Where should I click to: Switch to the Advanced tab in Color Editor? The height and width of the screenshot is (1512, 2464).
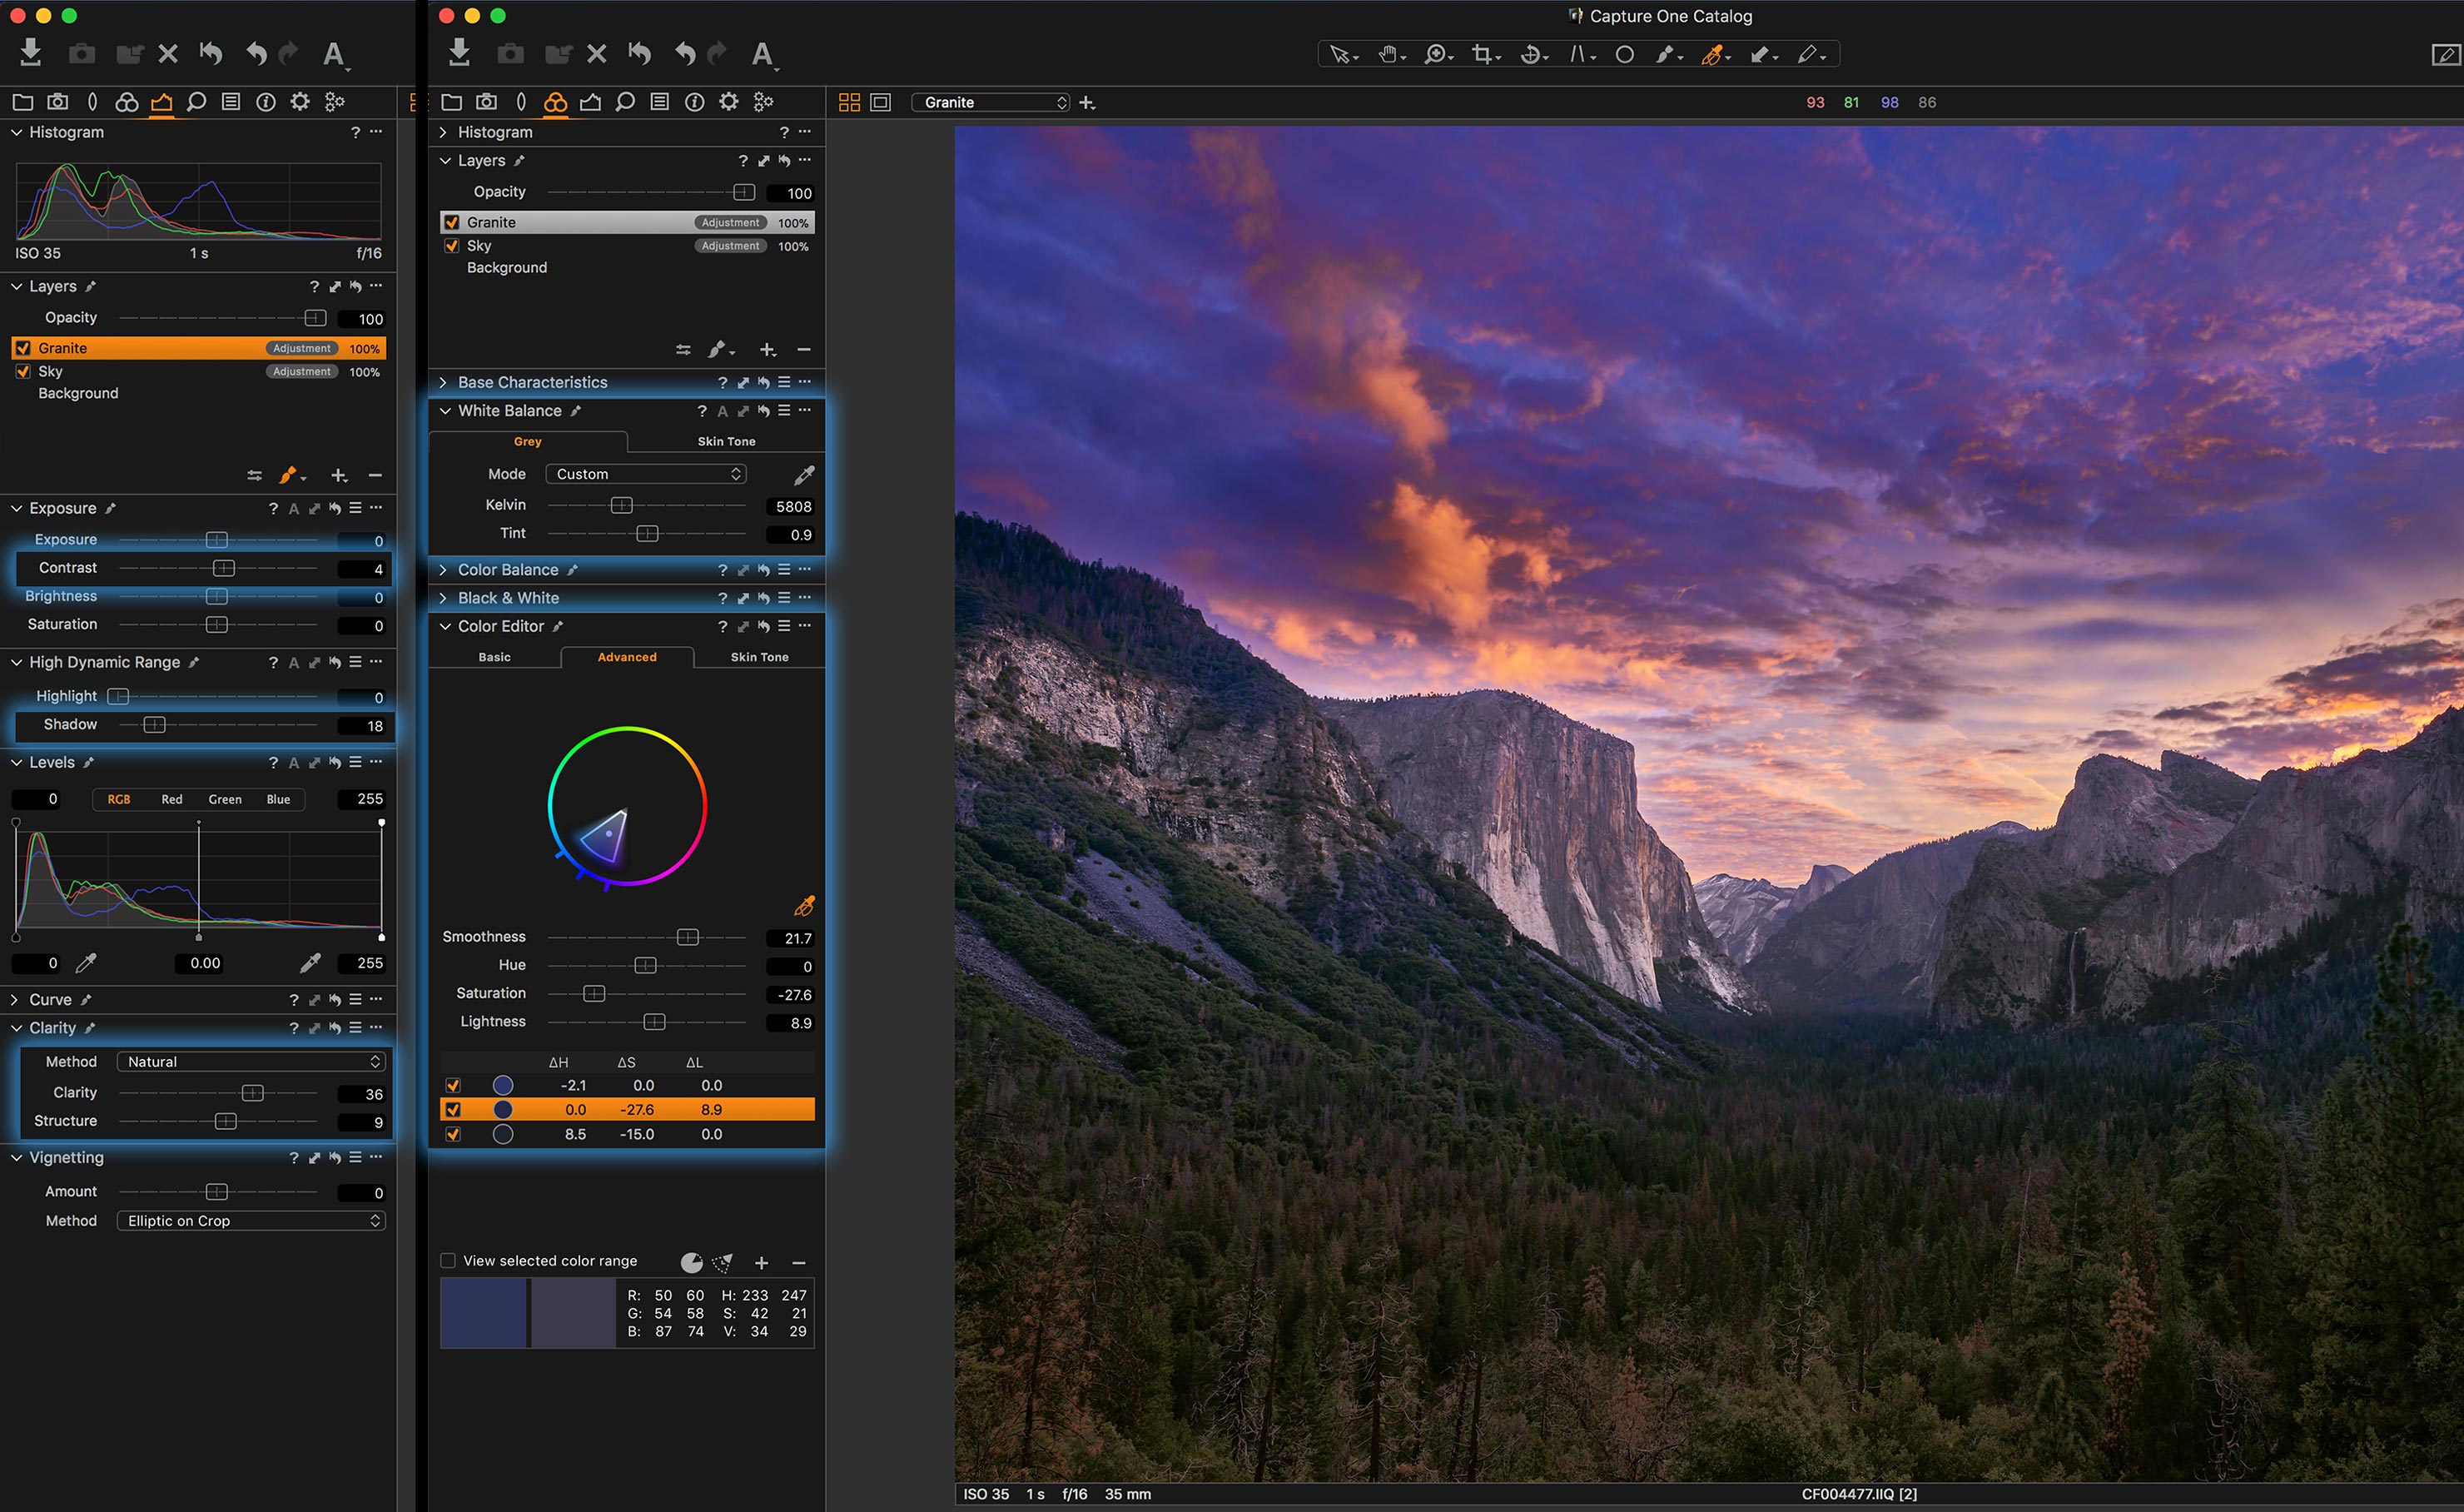tap(626, 657)
